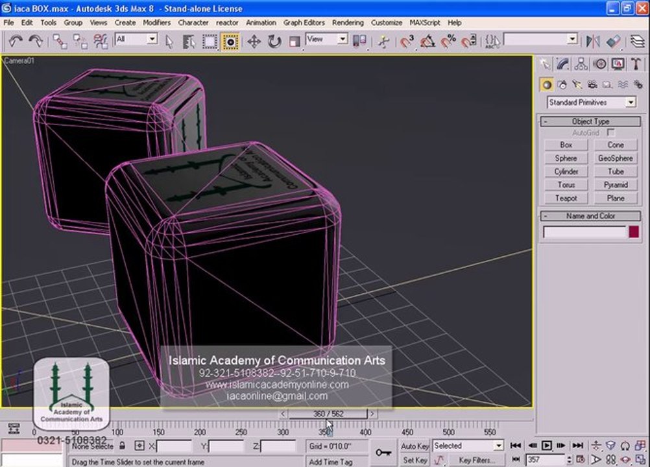
Task: Click the Pyramid primitive button
Action: pos(616,185)
